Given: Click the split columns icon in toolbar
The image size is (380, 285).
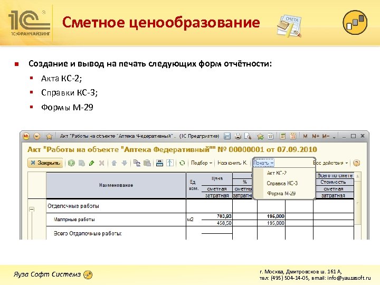Looking at the screenshot, I should coord(170,163).
